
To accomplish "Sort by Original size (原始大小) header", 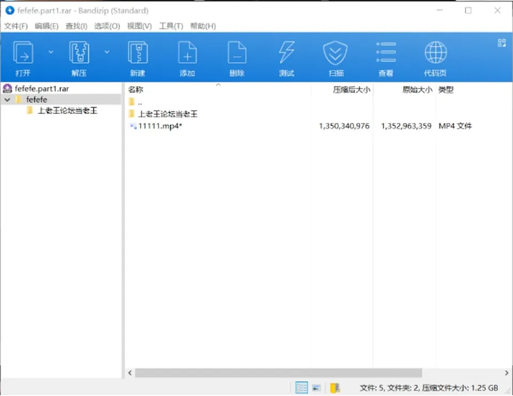I will (417, 90).
